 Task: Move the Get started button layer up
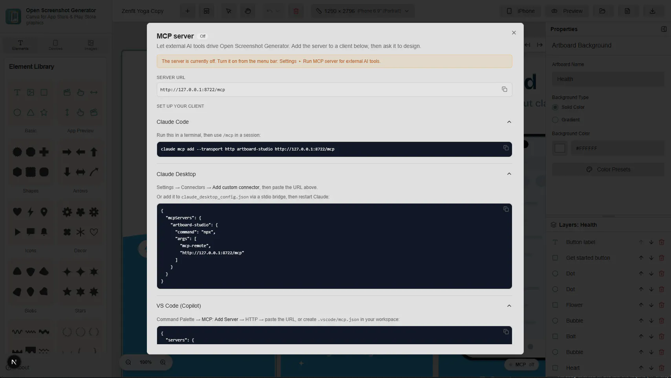click(x=641, y=258)
